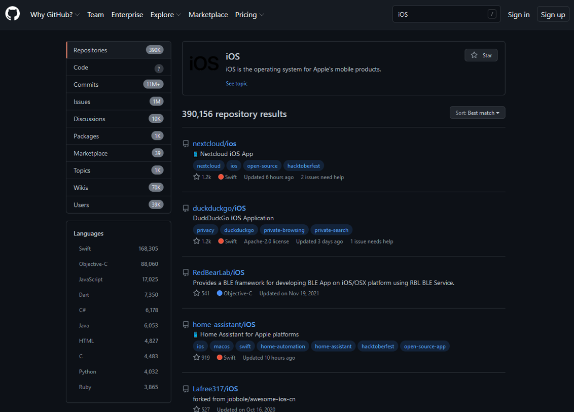Select the Users results filter
Image resolution: width=574 pixels, height=412 pixels.
(119, 204)
